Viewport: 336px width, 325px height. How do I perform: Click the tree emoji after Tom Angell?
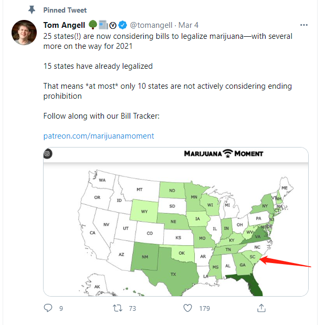[x=92, y=25]
